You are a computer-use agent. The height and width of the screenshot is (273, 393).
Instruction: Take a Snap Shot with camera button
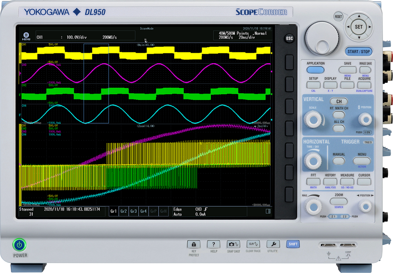pyautogui.click(x=233, y=244)
